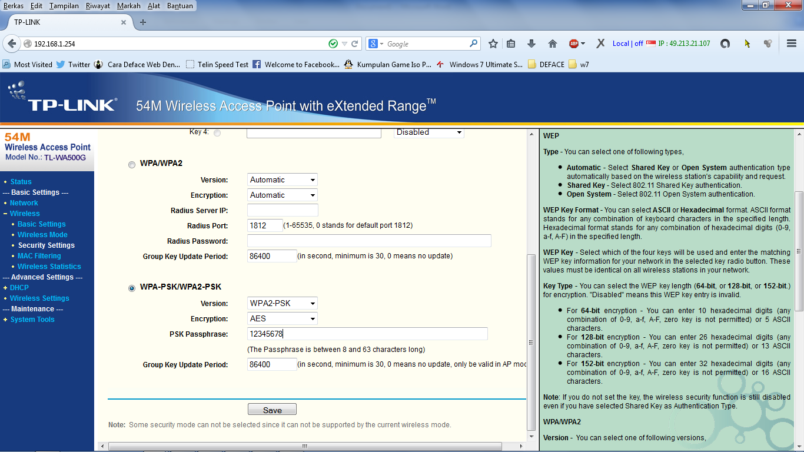Screen dimensions: 804x452
Task: Open the bookmarks list icon
Action: click(x=511, y=44)
